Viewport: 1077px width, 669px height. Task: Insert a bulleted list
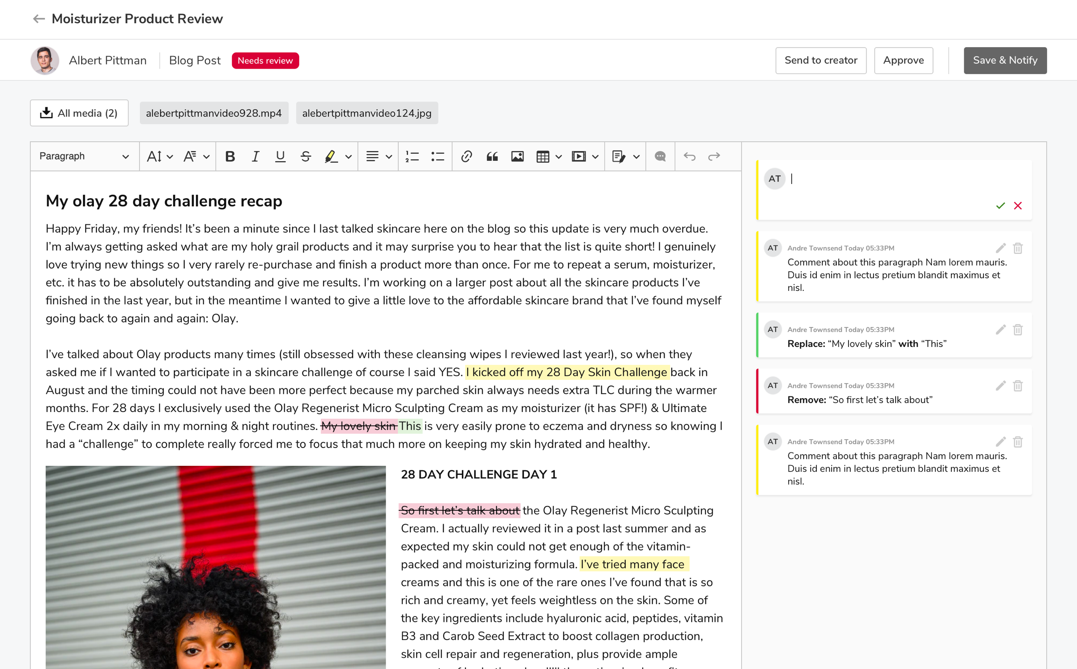pyautogui.click(x=438, y=156)
